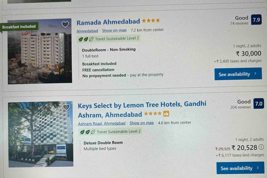Image resolution: width=267 pixels, height=178 pixels.
Task: Click Show on map for Ramada Ahmedabad
Action: [114, 30]
